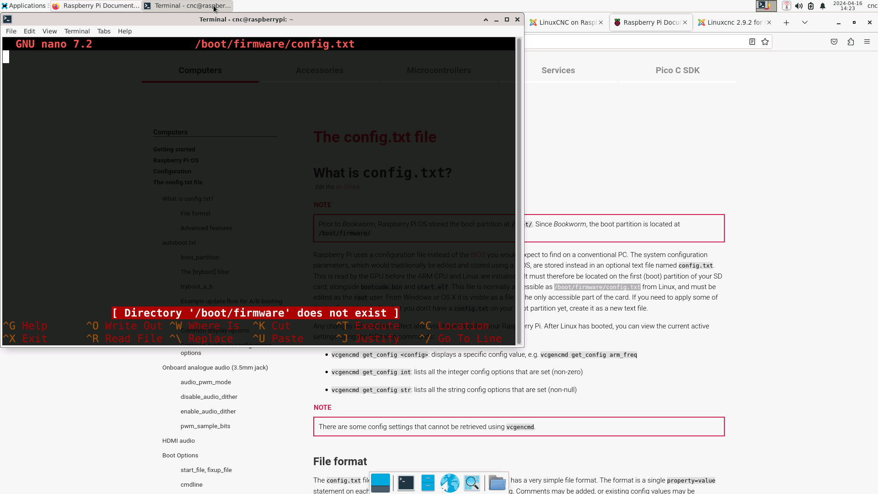Open the Firefox hamburger menu
The image size is (878, 494).
[867, 42]
